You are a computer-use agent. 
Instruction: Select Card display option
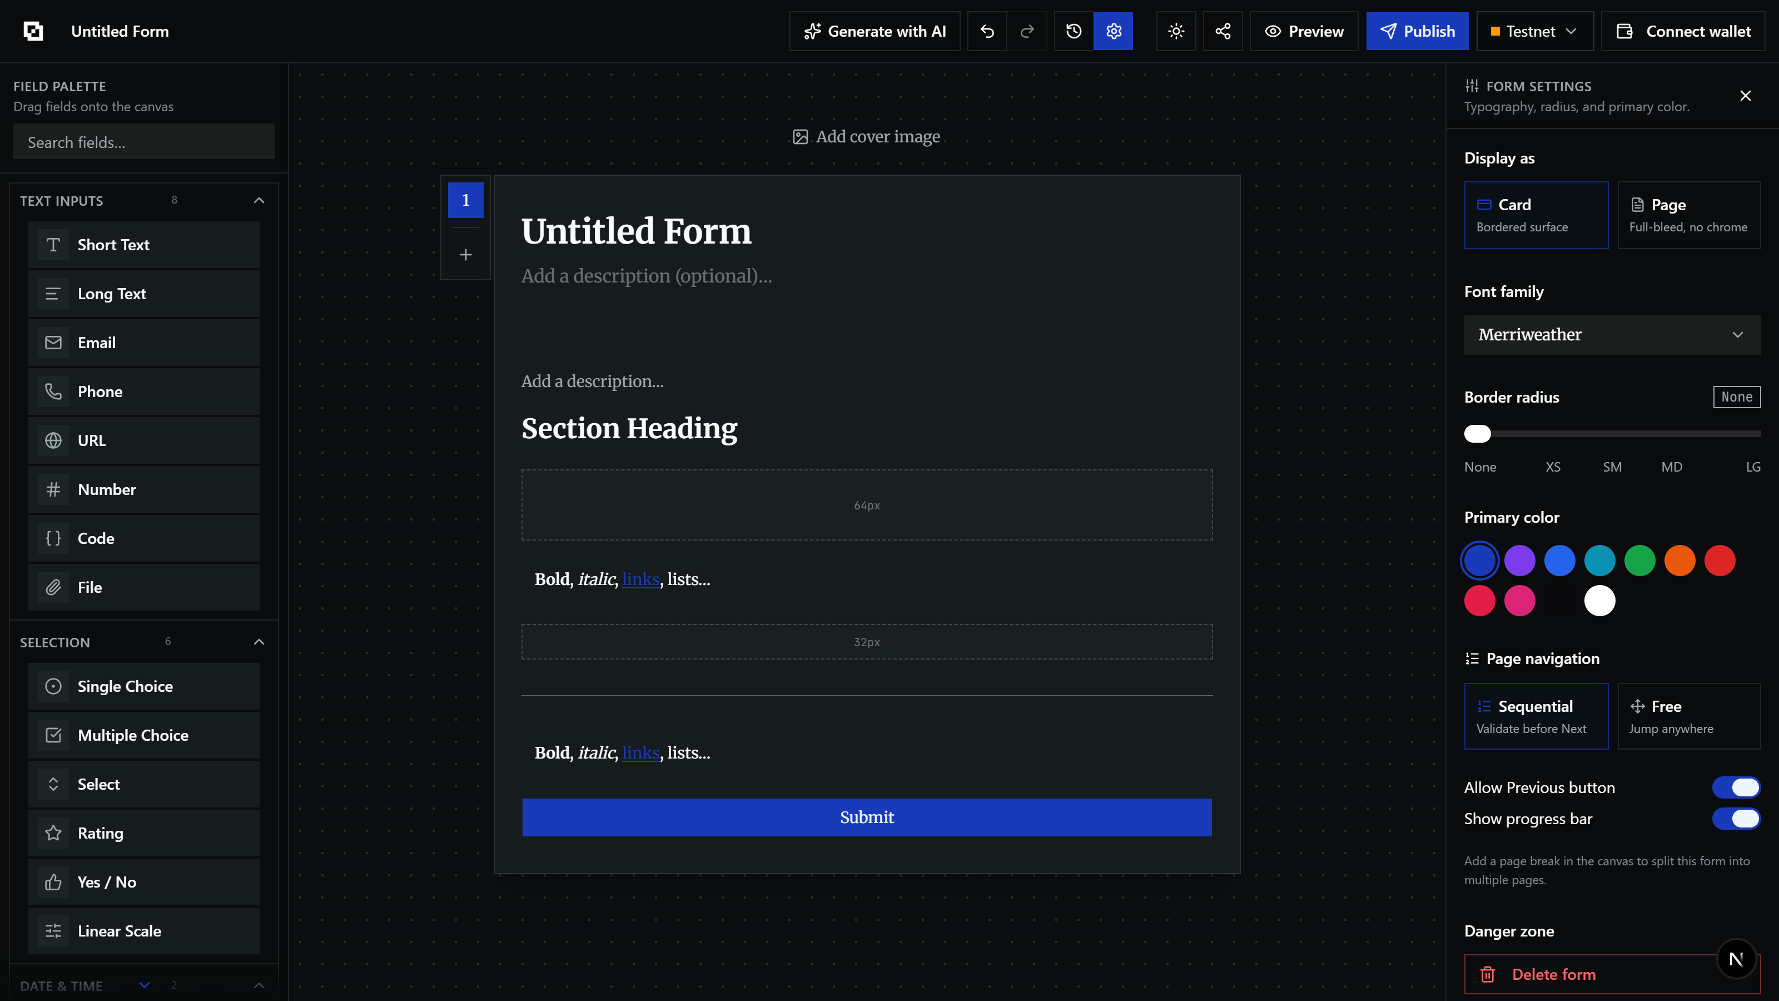pos(1536,215)
